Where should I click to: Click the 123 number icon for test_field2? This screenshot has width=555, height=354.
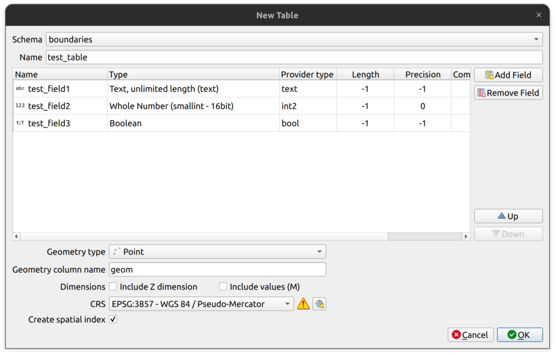[x=20, y=106]
